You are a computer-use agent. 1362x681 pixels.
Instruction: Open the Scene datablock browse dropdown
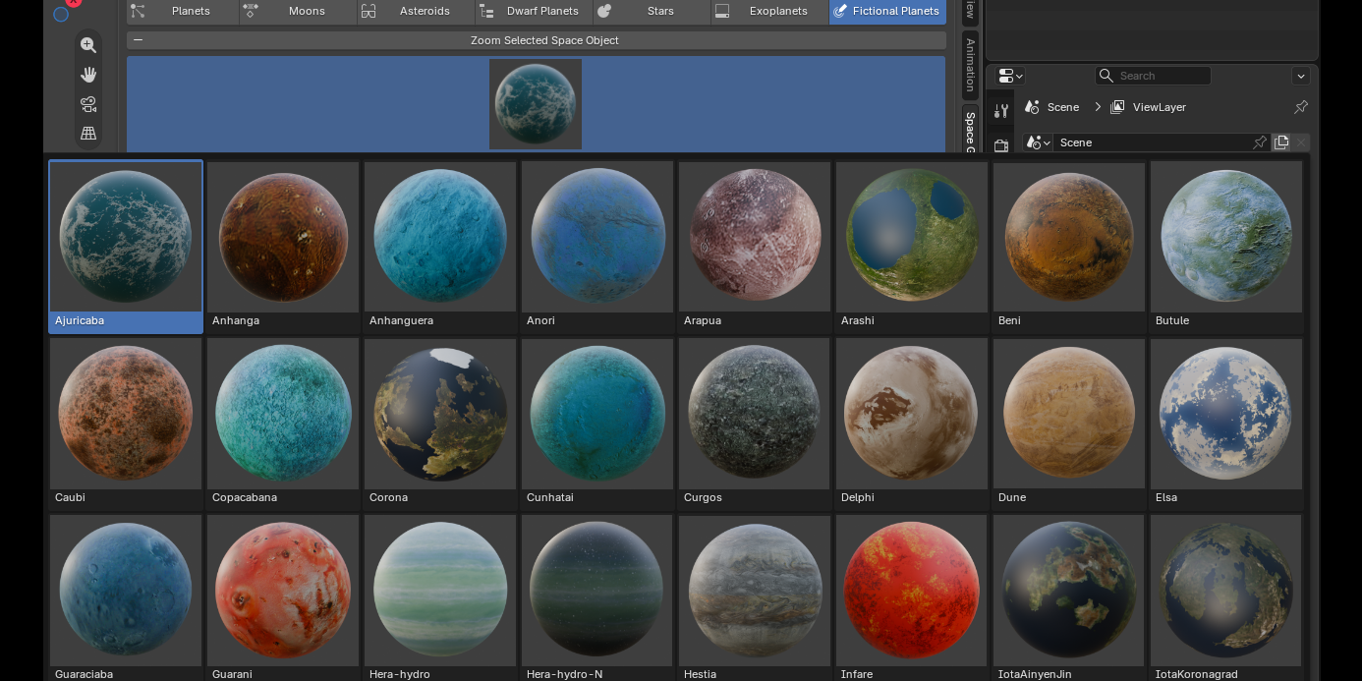pos(1039,142)
